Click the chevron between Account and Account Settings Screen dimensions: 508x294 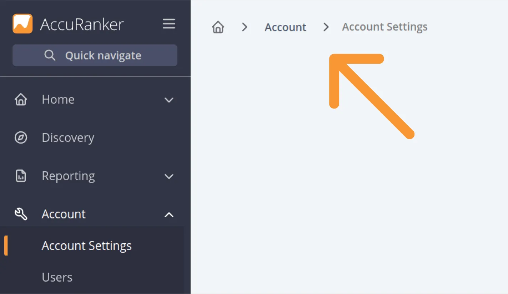[x=326, y=27]
